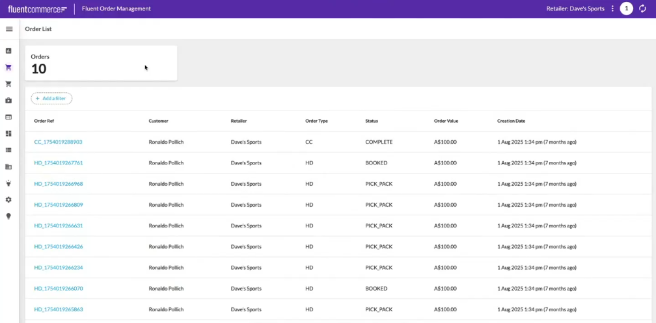Open order HD_1754019267761

tap(58, 163)
